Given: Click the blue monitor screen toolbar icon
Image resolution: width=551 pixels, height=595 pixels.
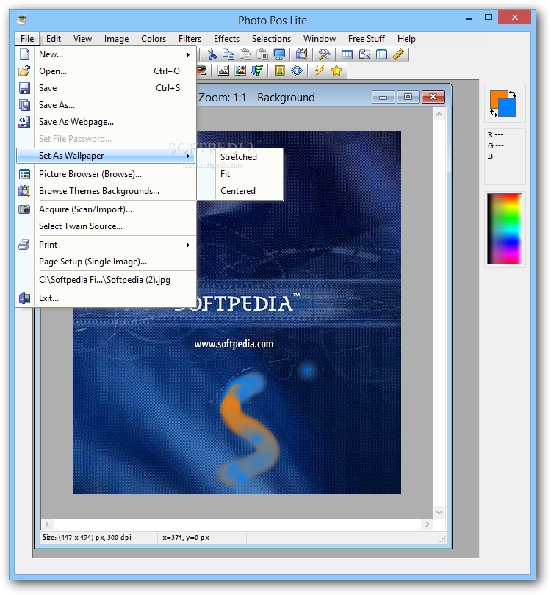Looking at the screenshot, I should (279, 54).
